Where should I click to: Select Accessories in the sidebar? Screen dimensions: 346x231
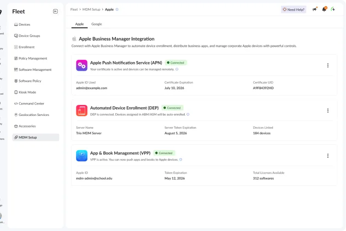click(x=25, y=126)
